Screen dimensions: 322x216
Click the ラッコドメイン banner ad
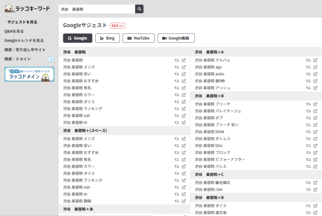coord(29,74)
